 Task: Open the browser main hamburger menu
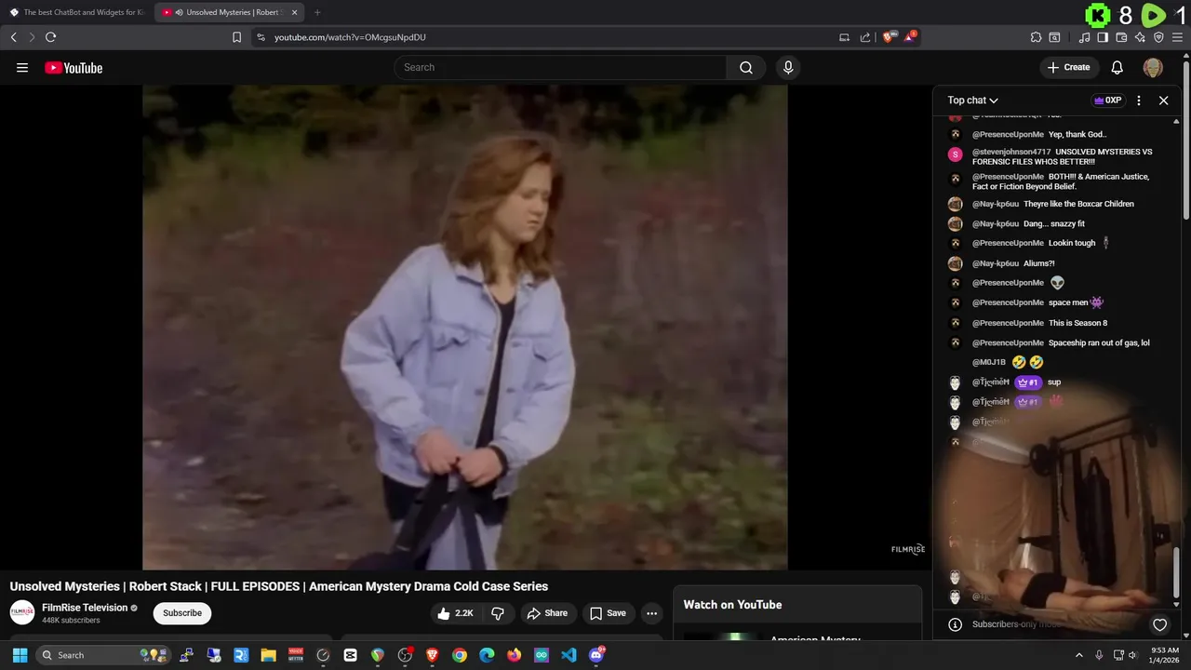tap(1177, 37)
